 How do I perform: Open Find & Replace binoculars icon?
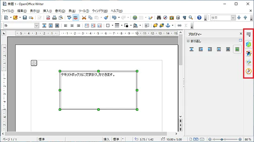coord(159,18)
